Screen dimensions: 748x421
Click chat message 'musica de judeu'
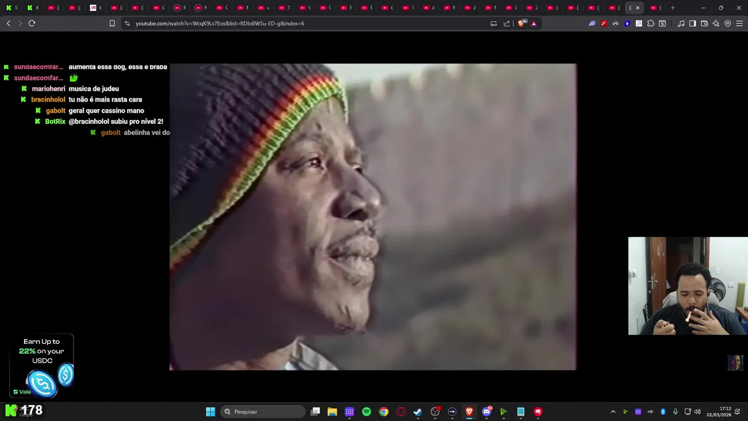(93, 89)
